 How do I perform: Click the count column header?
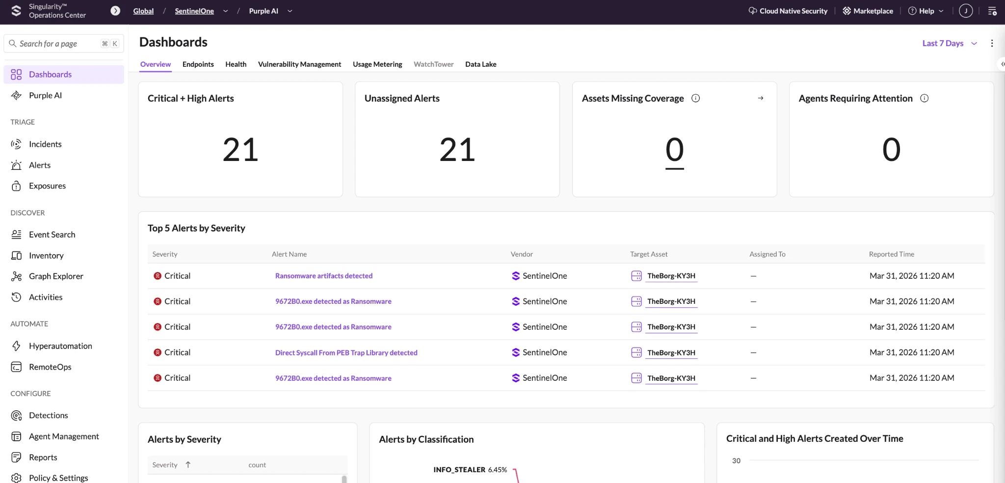tap(257, 465)
